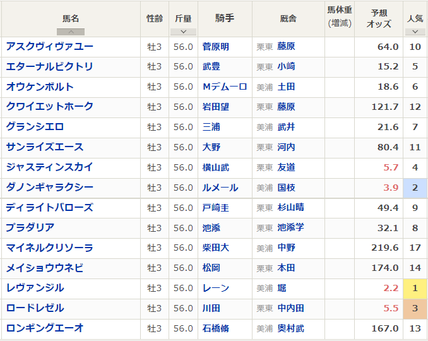Open jockey 大野 profile

click(211, 147)
